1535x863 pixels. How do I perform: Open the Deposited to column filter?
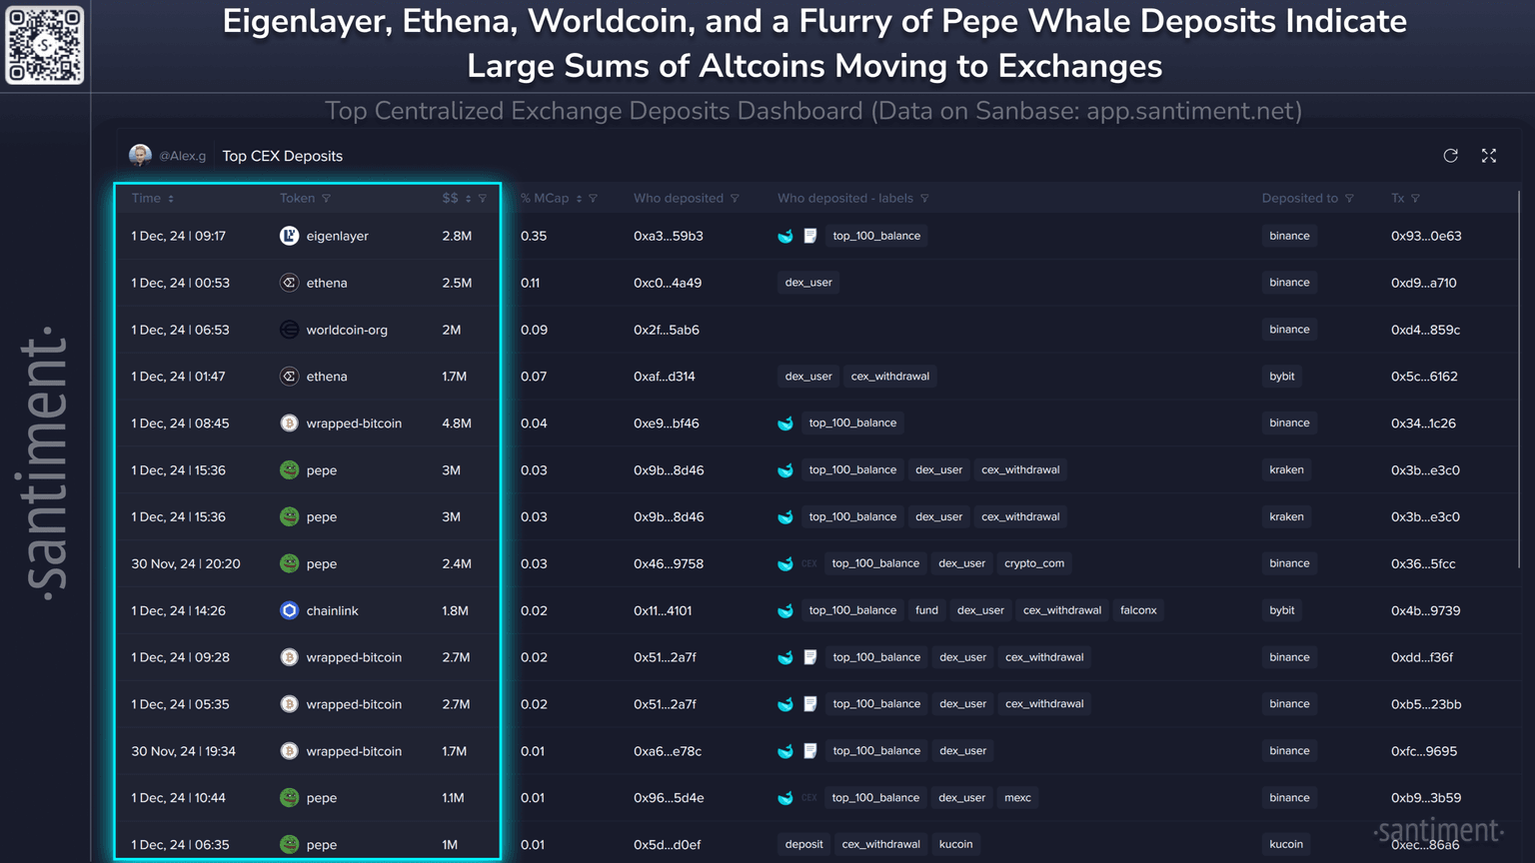pyautogui.click(x=1349, y=199)
